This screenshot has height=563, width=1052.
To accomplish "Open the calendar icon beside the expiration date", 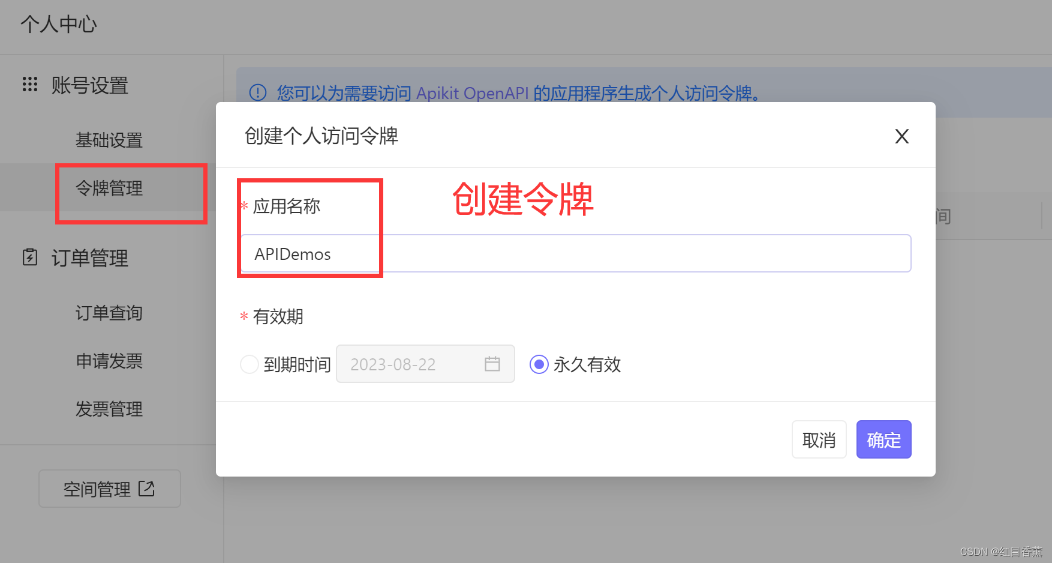I will click(x=492, y=364).
